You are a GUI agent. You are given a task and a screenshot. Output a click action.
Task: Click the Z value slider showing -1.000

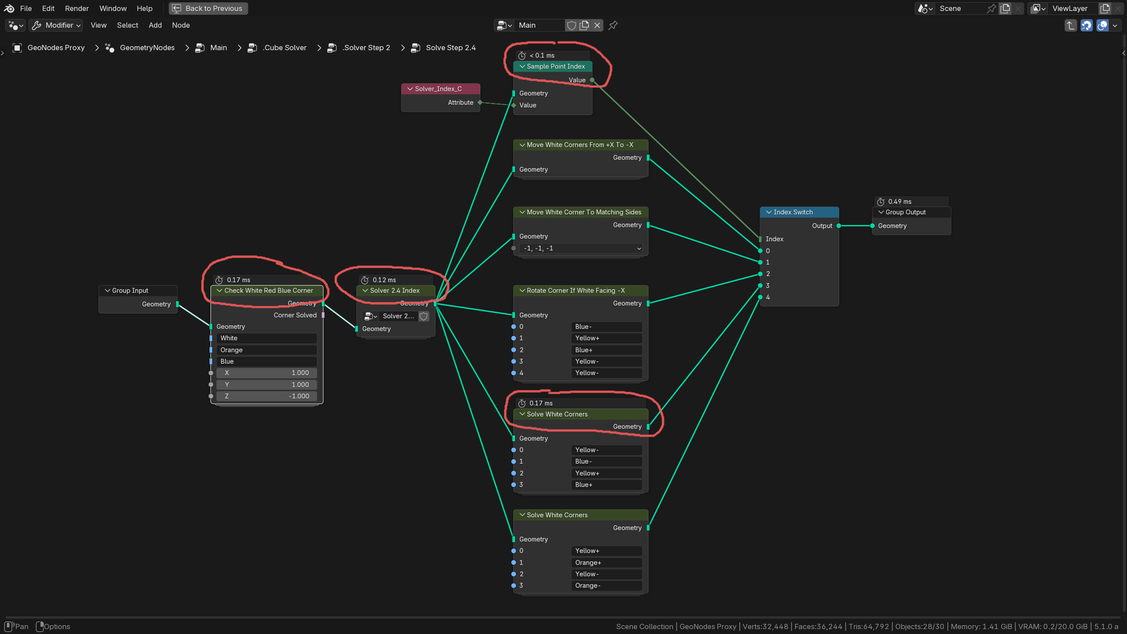pyautogui.click(x=267, y=396)
